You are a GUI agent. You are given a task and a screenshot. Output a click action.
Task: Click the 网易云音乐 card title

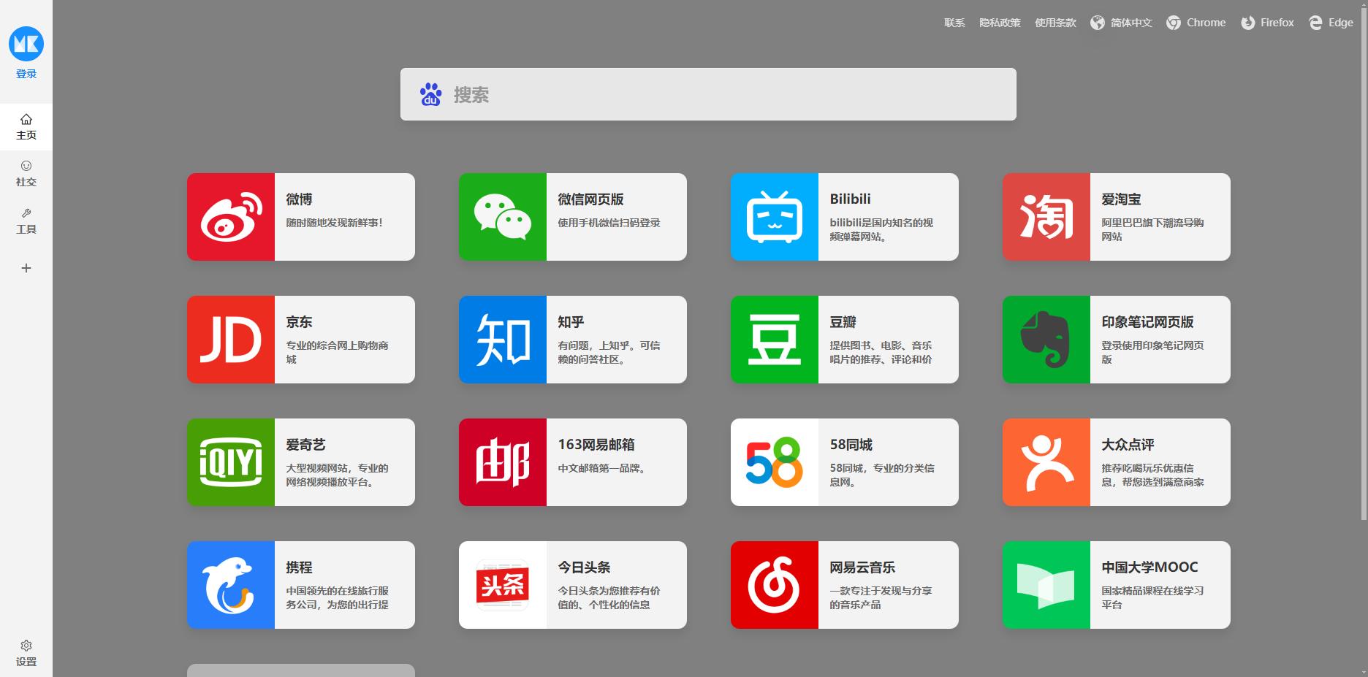(862, 567)
